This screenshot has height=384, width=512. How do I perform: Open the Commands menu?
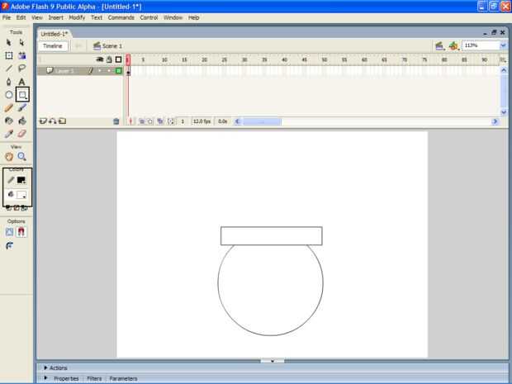click(x=121, y=17)
